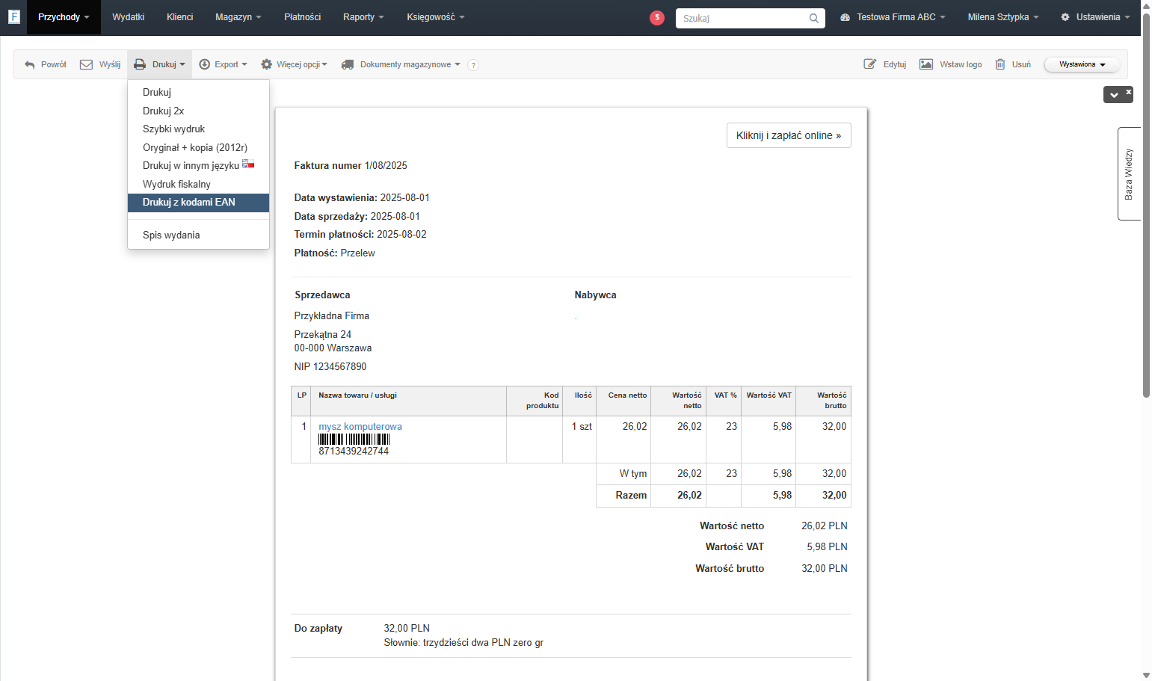Open the Milena Sztypka user menu
This screenshot has width=1152, height=681.
(1003, 17)
